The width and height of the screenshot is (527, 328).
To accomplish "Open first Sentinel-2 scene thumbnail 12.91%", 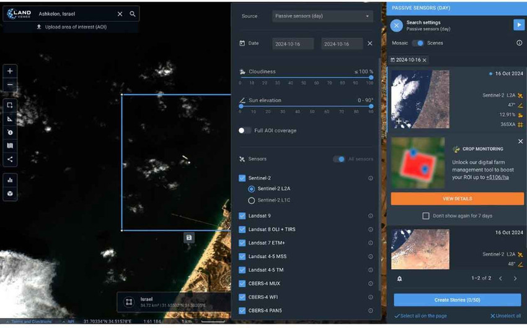I will (x=420, y=99).
